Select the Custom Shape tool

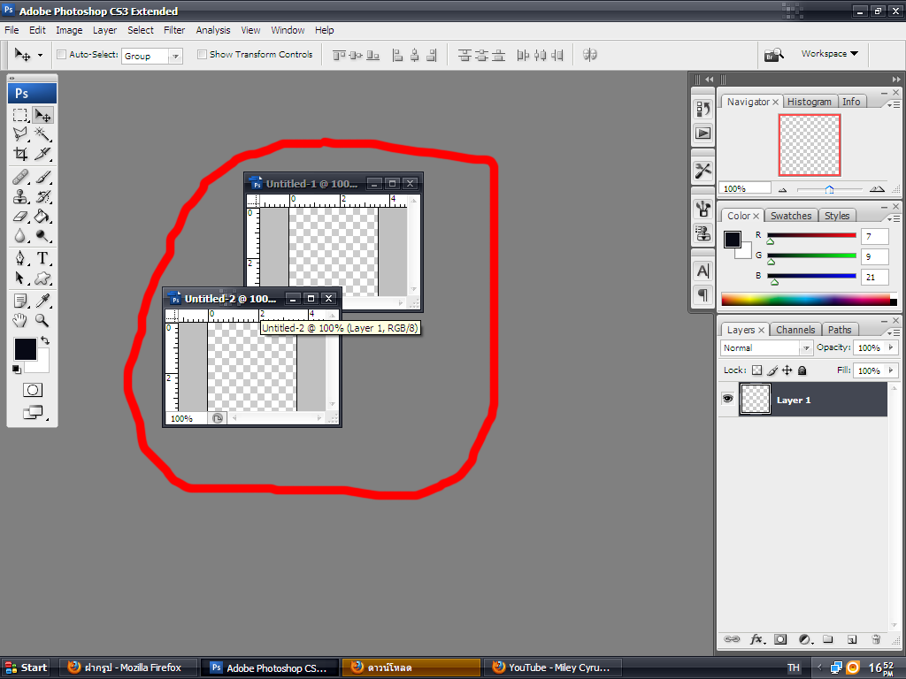pos(42,278)
